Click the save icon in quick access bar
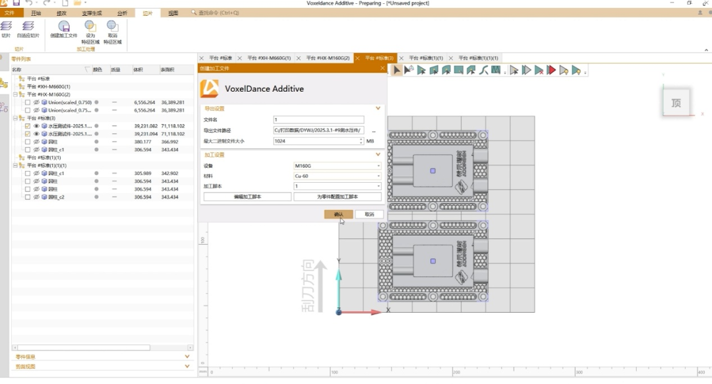The height and width of the screenshot is (384, 712). (x=16, y=3)
